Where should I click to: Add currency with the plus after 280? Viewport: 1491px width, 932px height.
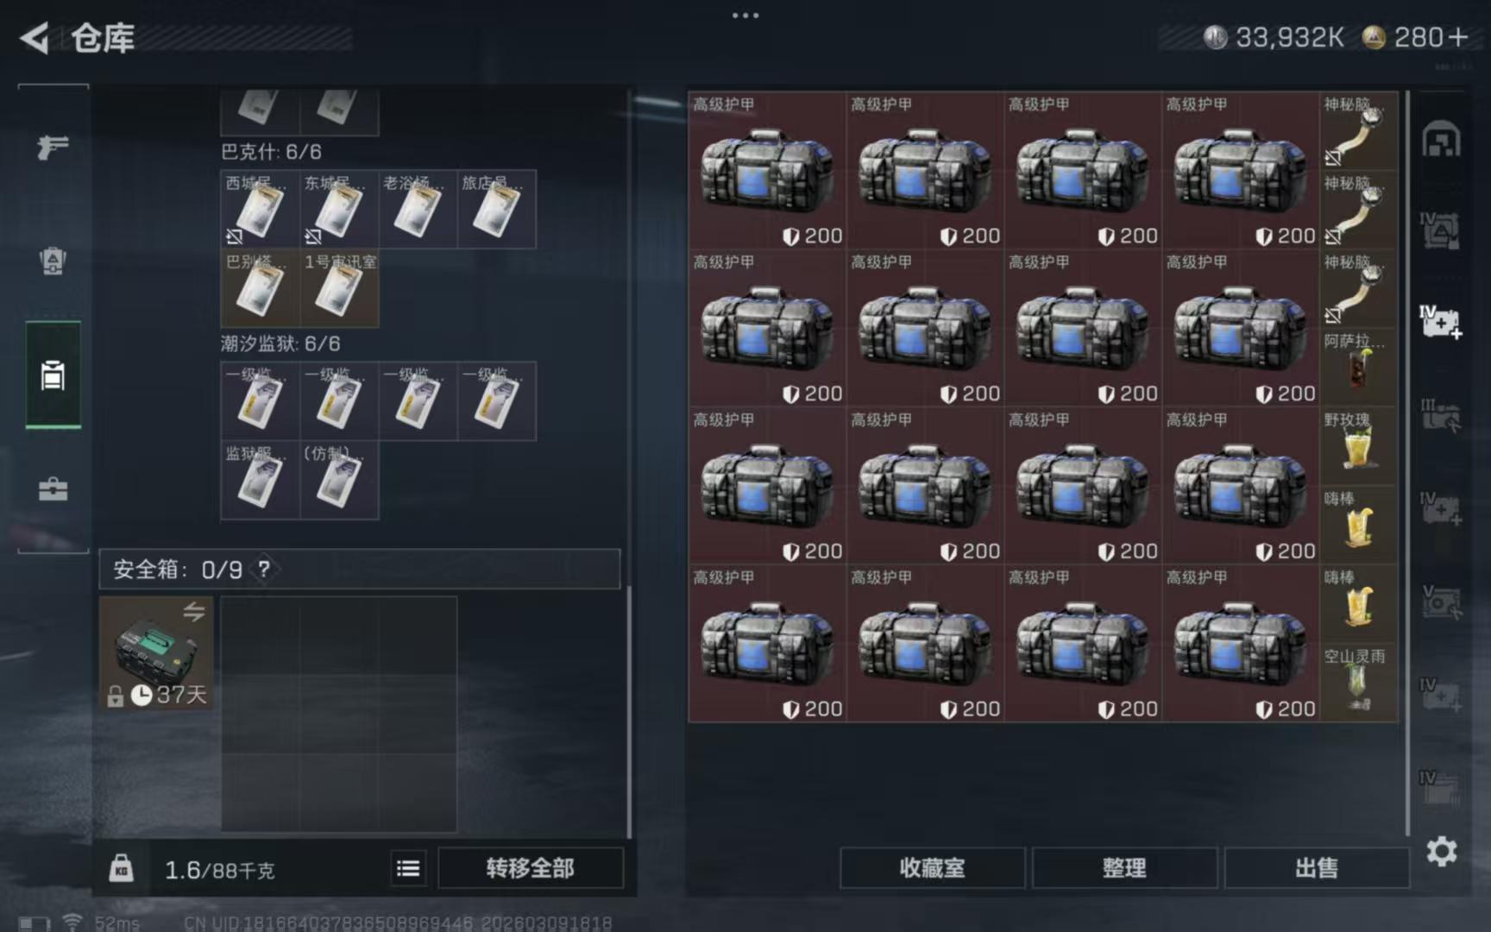(x=1458, y=37)
